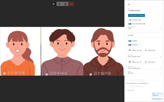Click the meeting title input field
164x102 pixels.
pos(145,10)
